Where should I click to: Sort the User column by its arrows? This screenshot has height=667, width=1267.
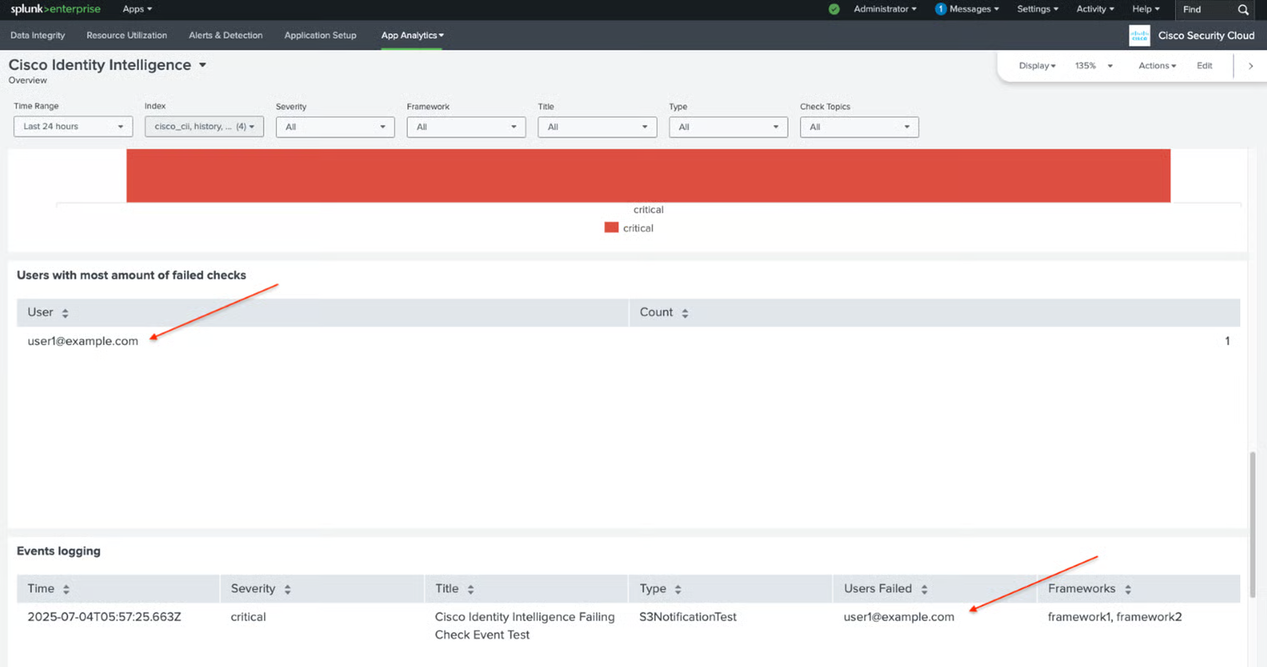65,313
